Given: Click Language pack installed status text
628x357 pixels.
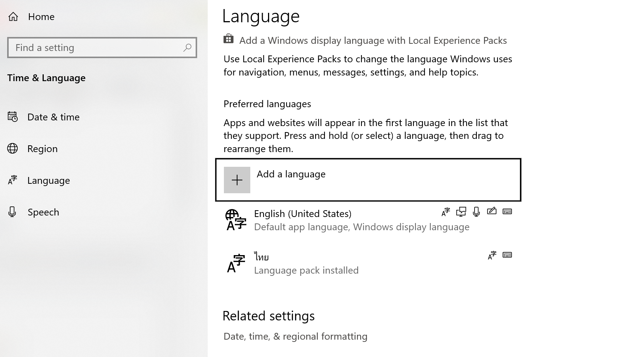Looking at the screenshot, I should (x=306, y=270).
